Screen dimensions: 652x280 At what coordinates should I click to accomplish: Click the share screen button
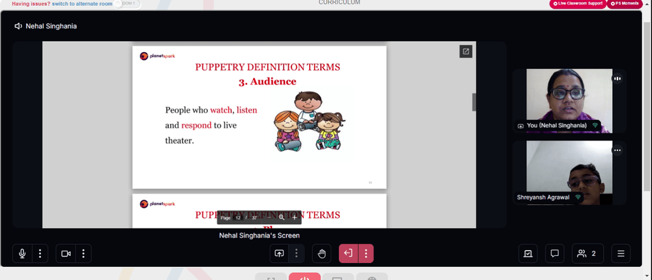click(279, 253)
